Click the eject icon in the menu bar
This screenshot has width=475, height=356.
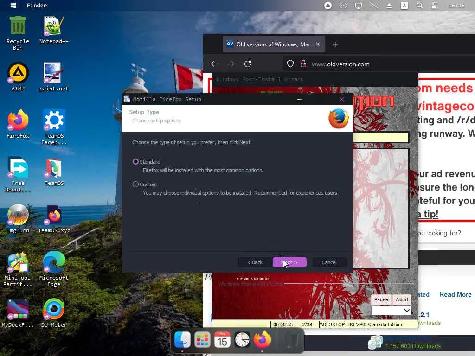coord(389,6)
